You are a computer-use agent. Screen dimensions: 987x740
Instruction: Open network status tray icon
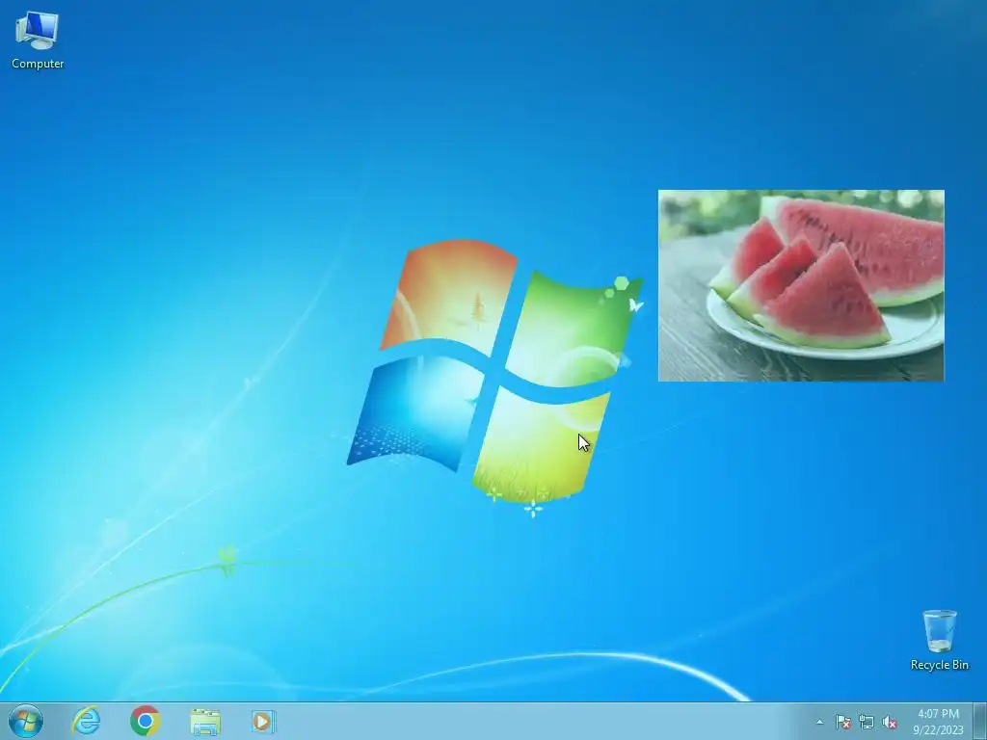(867, 722)
